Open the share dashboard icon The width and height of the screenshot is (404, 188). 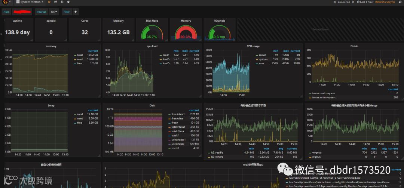(x=56, y=2)
